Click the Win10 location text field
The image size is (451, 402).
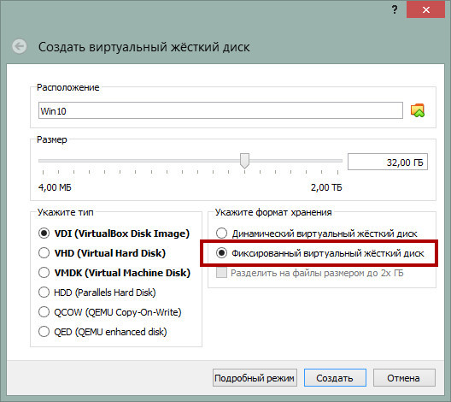coord(220,110)
